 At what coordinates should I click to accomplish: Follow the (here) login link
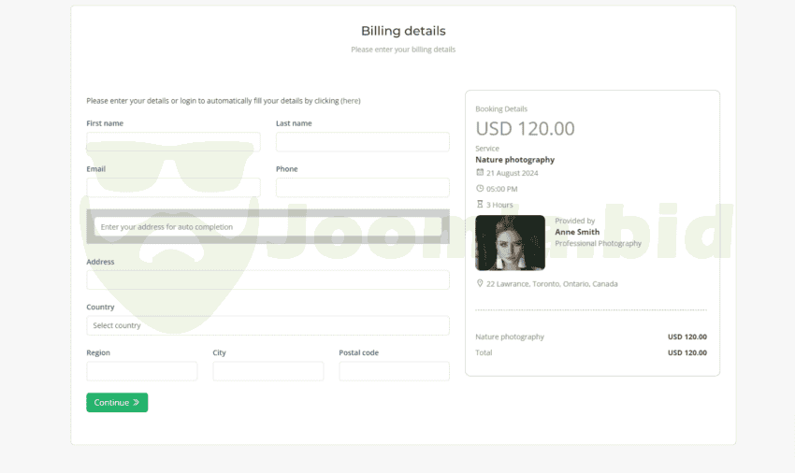351,101
